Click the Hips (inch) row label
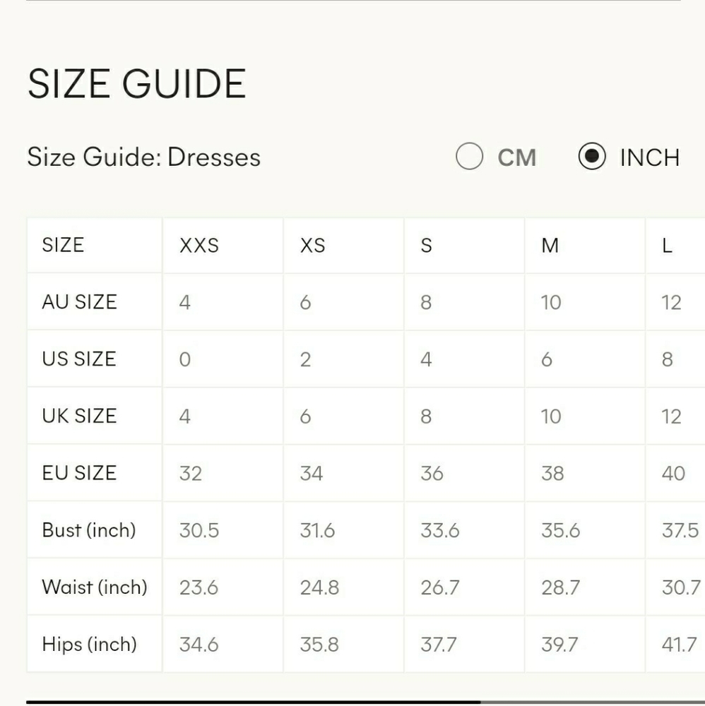 [x=89, y=644]
